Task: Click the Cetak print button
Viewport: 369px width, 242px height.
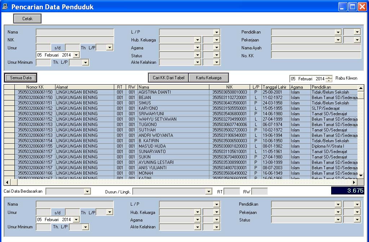Action: click(27, 19)
